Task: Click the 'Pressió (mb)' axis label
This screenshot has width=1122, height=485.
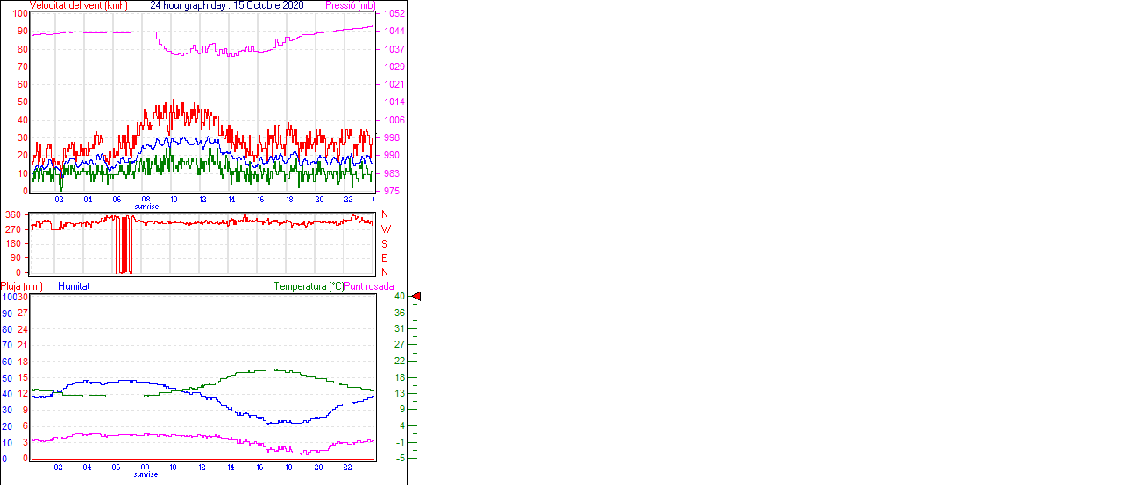Action: [349, 5]
